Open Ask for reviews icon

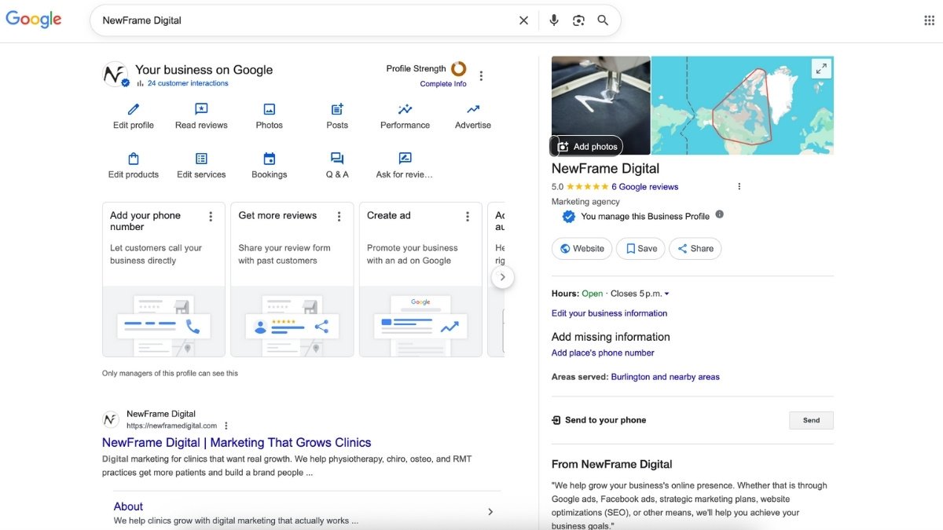pos(405,159)
